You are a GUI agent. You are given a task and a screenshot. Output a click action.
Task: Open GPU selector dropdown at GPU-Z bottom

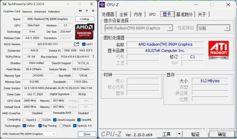tap(29, 134)
